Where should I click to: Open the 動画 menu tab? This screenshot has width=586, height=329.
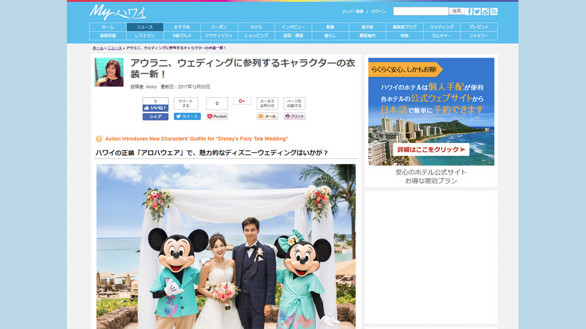(x=330, y=27)
